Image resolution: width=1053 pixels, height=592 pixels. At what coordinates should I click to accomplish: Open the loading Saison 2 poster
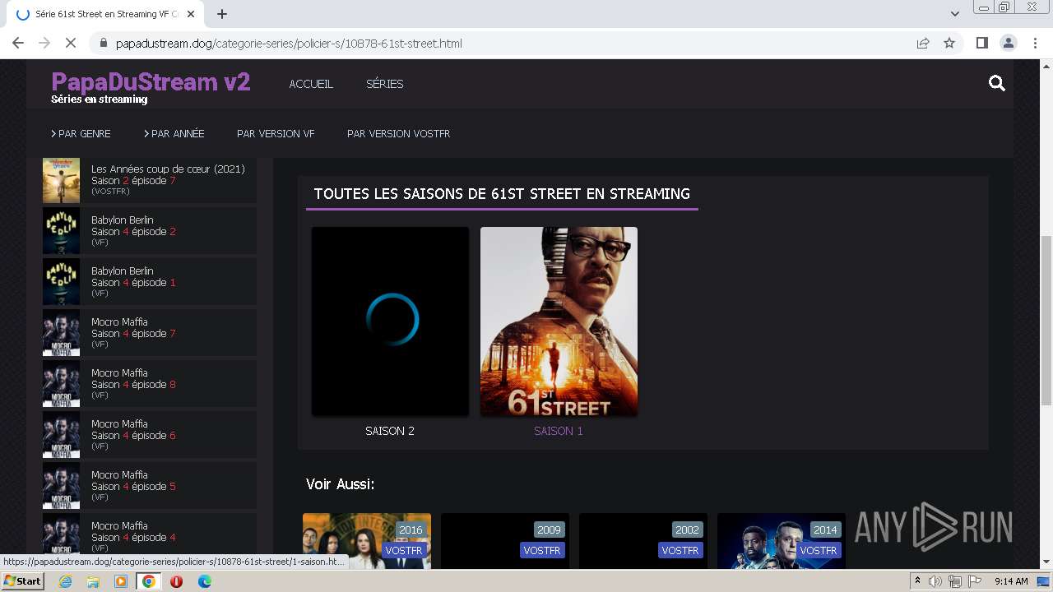click(390, 321)
